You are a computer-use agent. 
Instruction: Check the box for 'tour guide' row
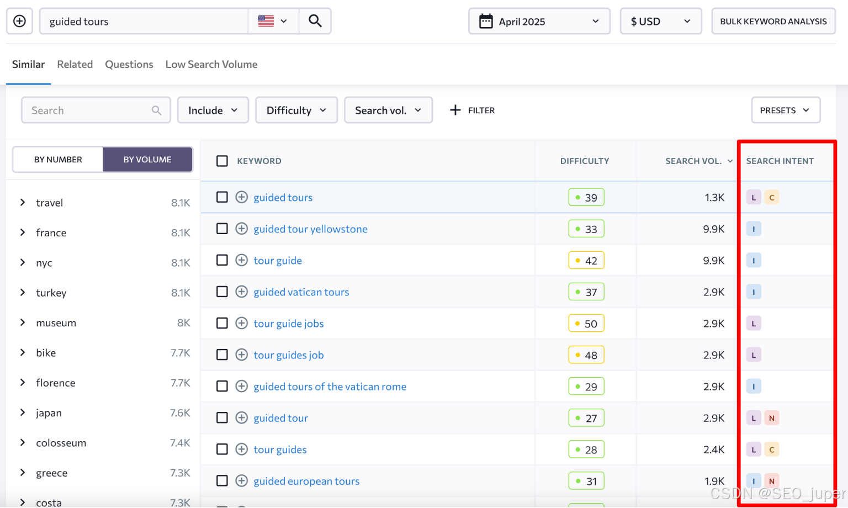pos(222,260)
